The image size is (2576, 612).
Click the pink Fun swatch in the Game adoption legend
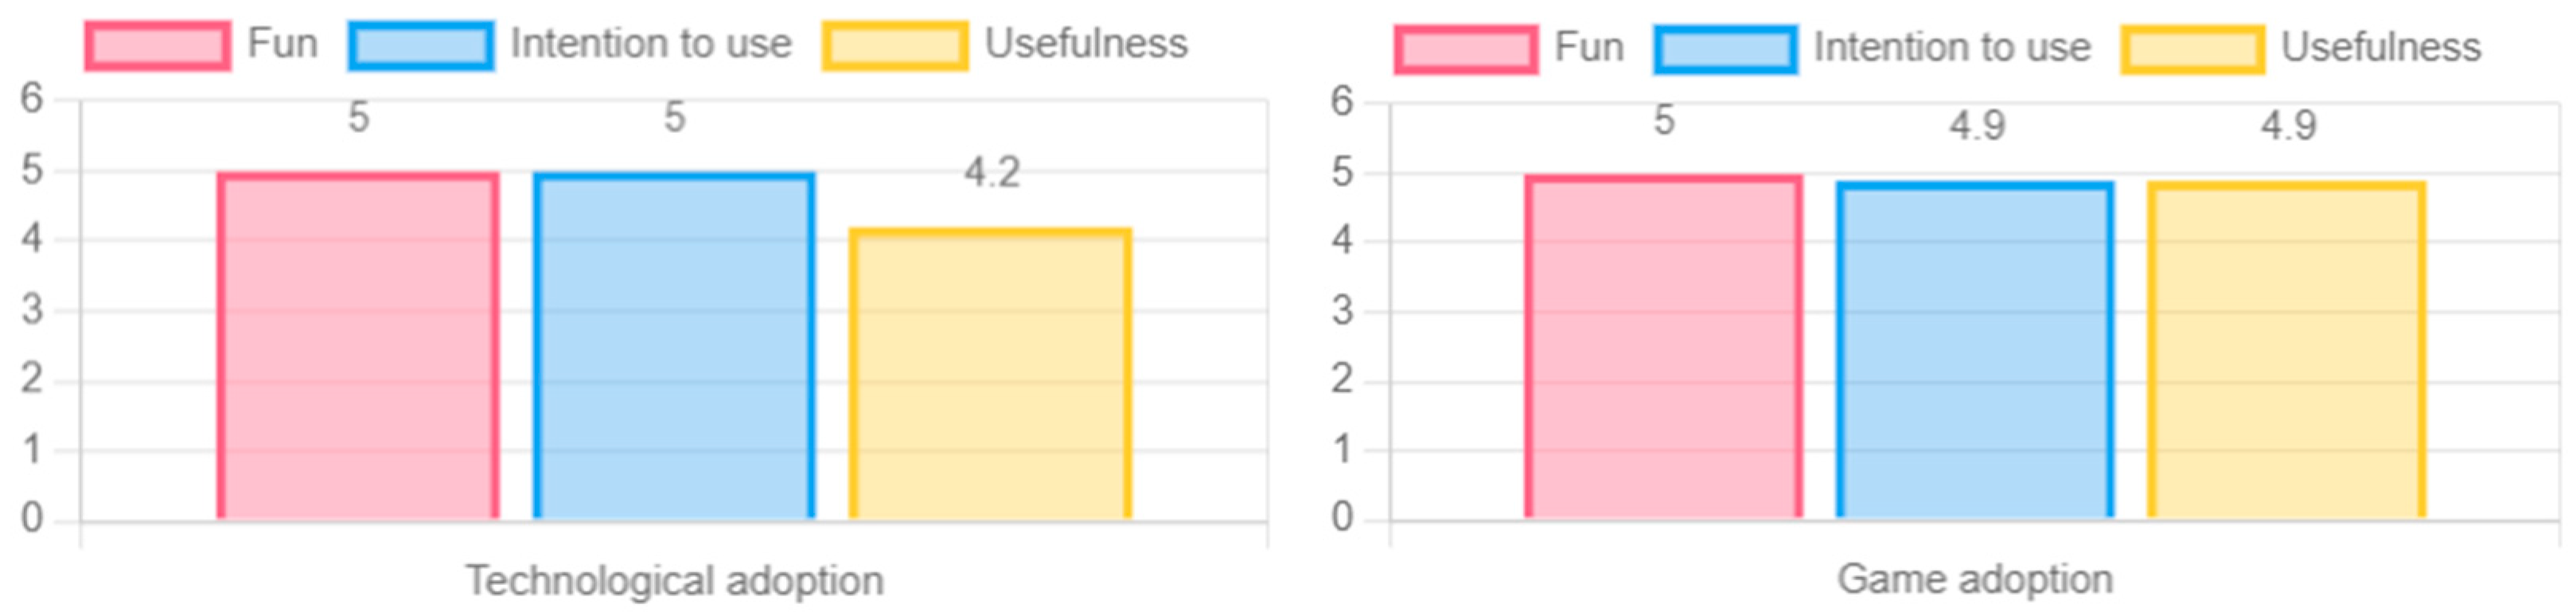click(1466, 50)
